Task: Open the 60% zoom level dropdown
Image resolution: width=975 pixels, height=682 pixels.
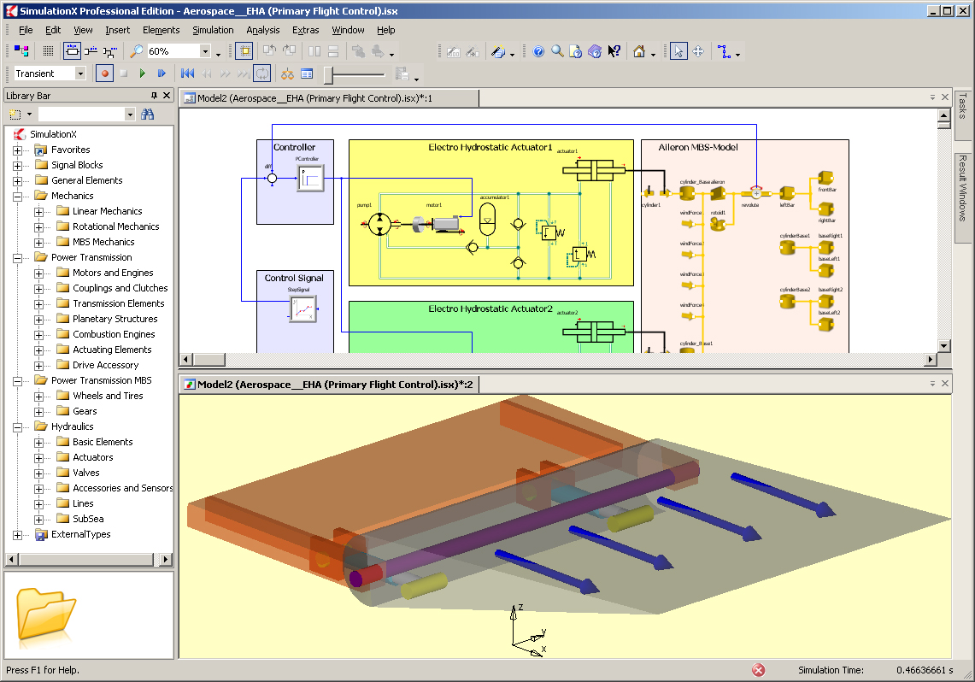Action: (204, 51)
